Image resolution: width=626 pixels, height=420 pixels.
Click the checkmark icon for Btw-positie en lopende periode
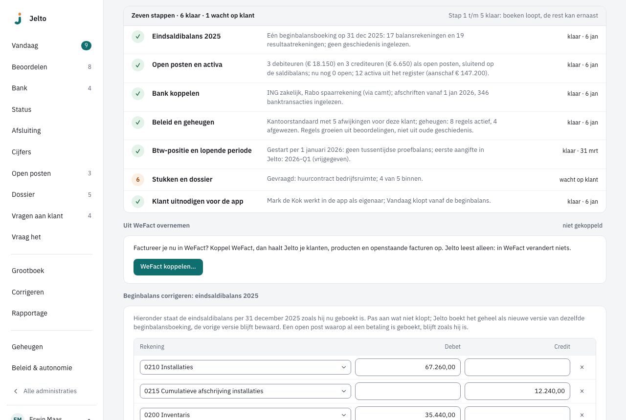tap(138, 151)
